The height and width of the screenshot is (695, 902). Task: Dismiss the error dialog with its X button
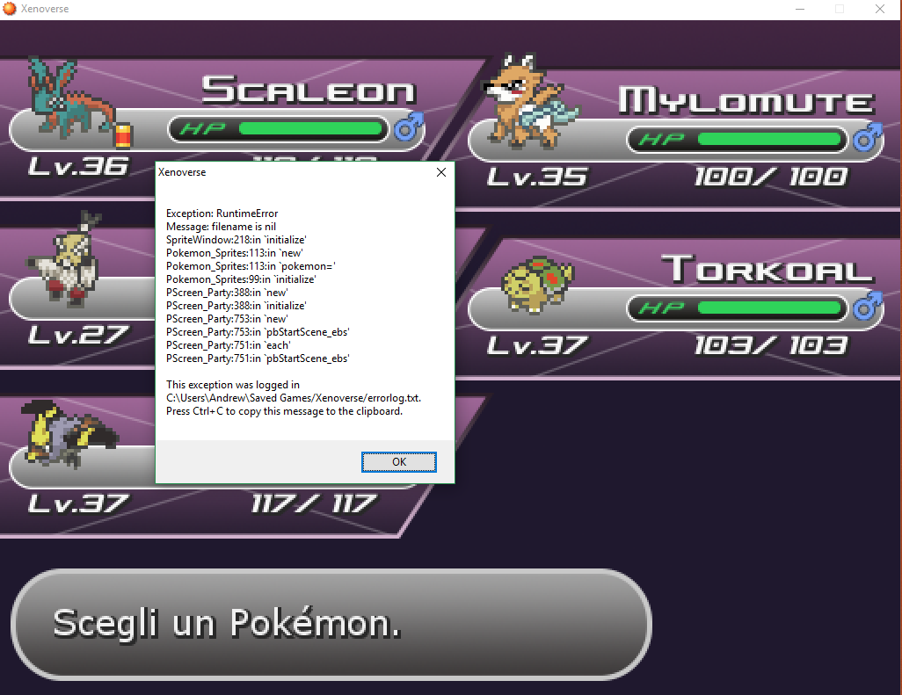(440, 172)
